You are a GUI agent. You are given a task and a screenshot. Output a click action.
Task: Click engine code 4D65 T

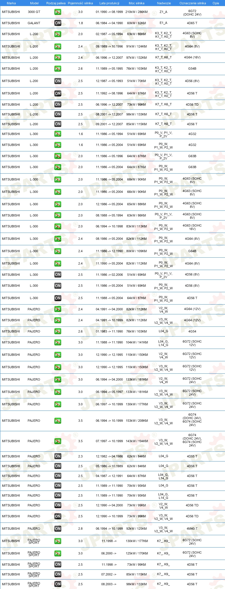(192, 23)
